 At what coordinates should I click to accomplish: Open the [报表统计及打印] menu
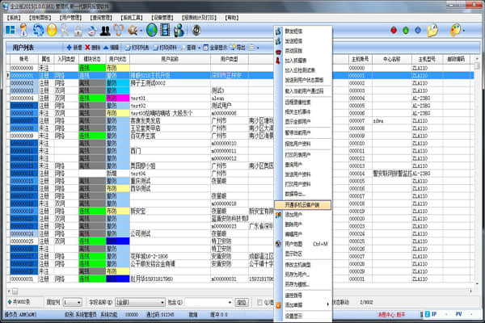[x=199, y=18]
